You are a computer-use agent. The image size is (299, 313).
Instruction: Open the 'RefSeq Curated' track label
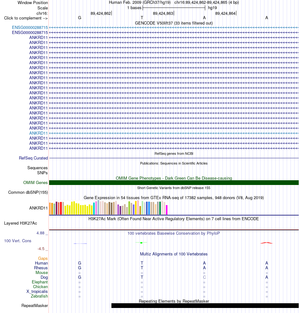tap(33, 158)
